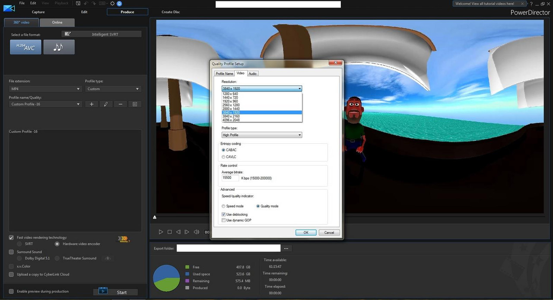Choose Speed mode radio button
This screenshot has width=553, height=300.
223,206
